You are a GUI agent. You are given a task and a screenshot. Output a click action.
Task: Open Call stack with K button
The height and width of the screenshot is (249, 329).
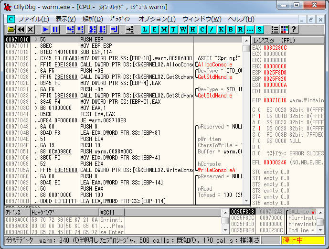point(221,30)
